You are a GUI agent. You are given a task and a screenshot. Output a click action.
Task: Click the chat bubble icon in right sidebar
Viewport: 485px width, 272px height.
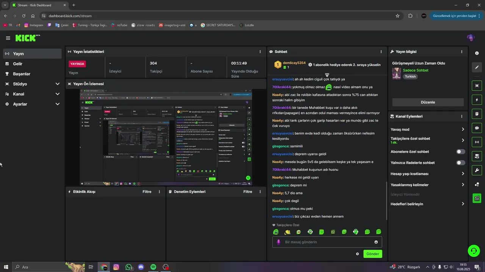click(x=477, y=128)
